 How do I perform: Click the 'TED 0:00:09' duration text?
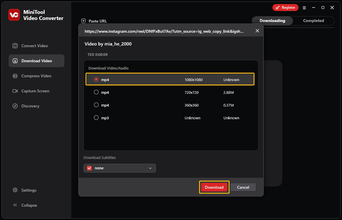click(97, 54)
